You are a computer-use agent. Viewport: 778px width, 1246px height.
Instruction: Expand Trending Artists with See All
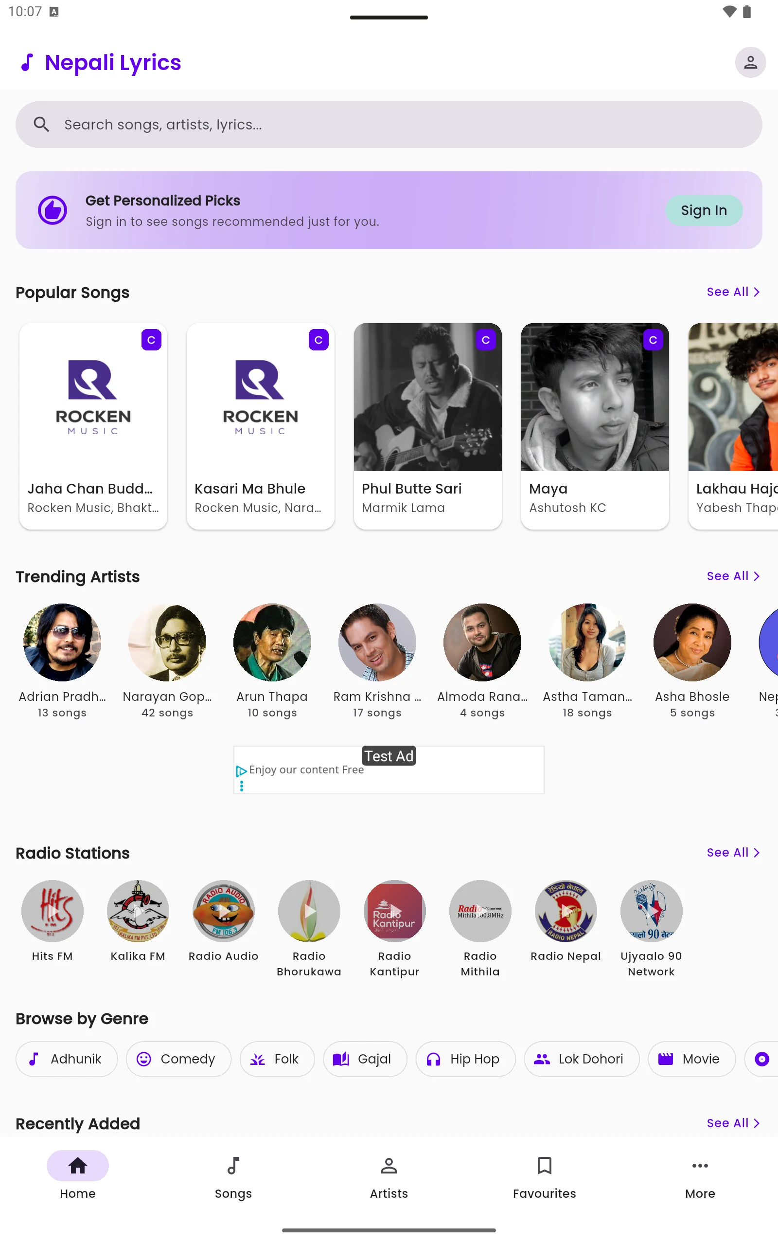[733, 576]
